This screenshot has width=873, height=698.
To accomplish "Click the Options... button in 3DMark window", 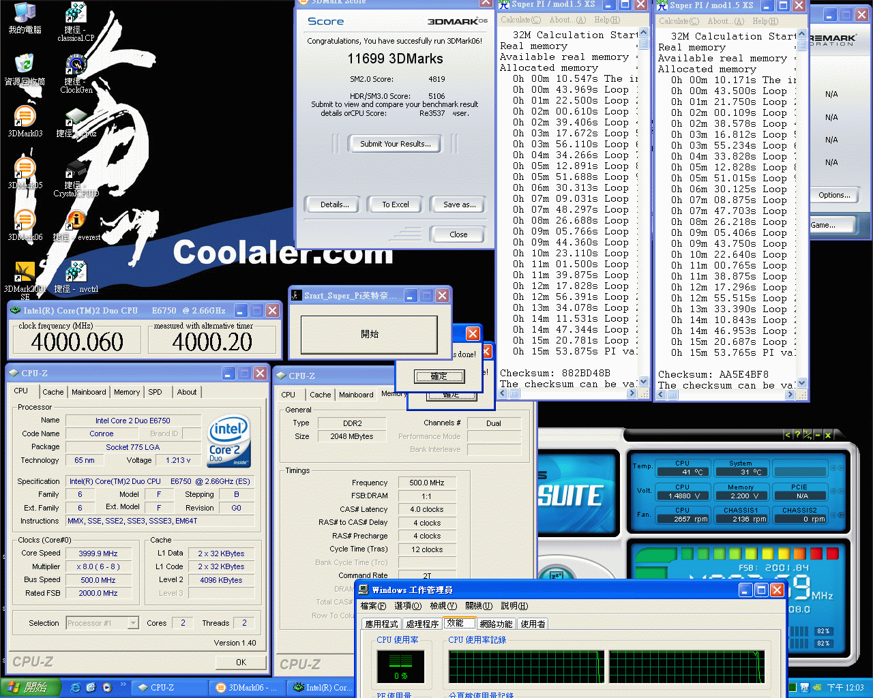I will point(834,195).
